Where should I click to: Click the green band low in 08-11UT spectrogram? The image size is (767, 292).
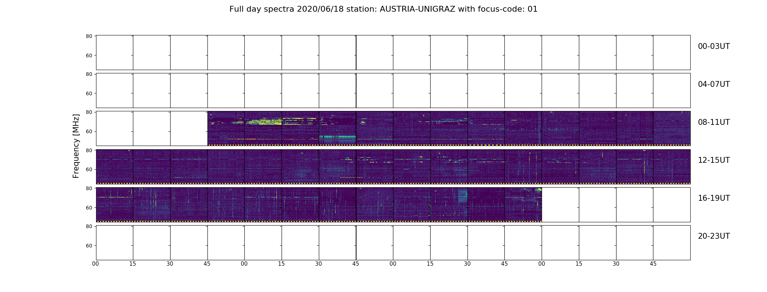(x=337, y=139)
